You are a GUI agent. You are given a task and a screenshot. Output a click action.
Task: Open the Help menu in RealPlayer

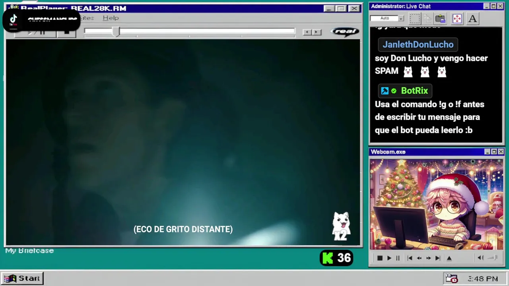111,18
